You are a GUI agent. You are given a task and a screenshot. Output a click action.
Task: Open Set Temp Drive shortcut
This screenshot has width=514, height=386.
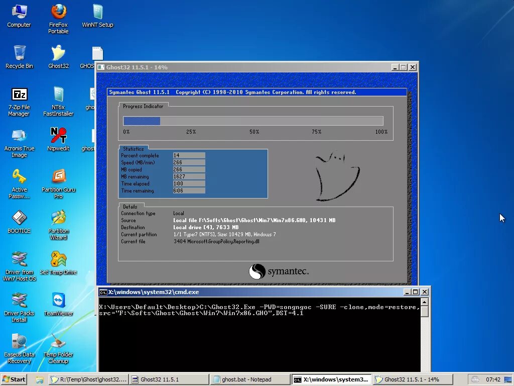click(x=58, y=263)
